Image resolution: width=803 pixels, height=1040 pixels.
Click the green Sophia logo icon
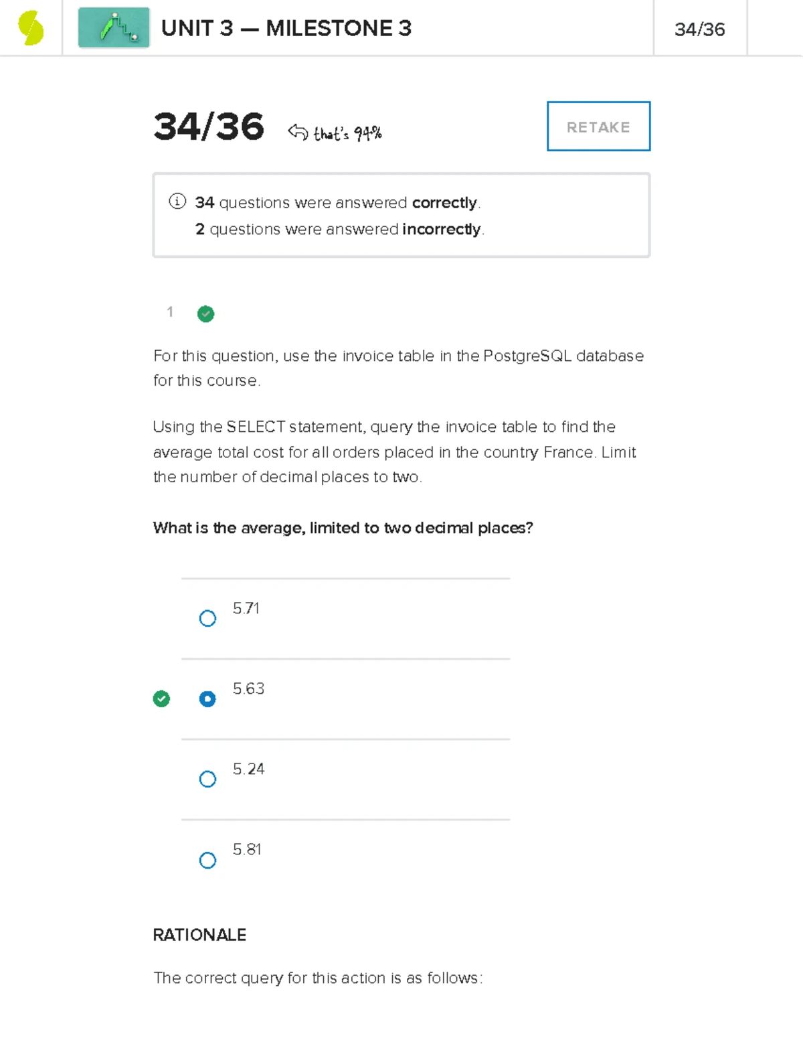pyautogui.click(x=31, y=28)
